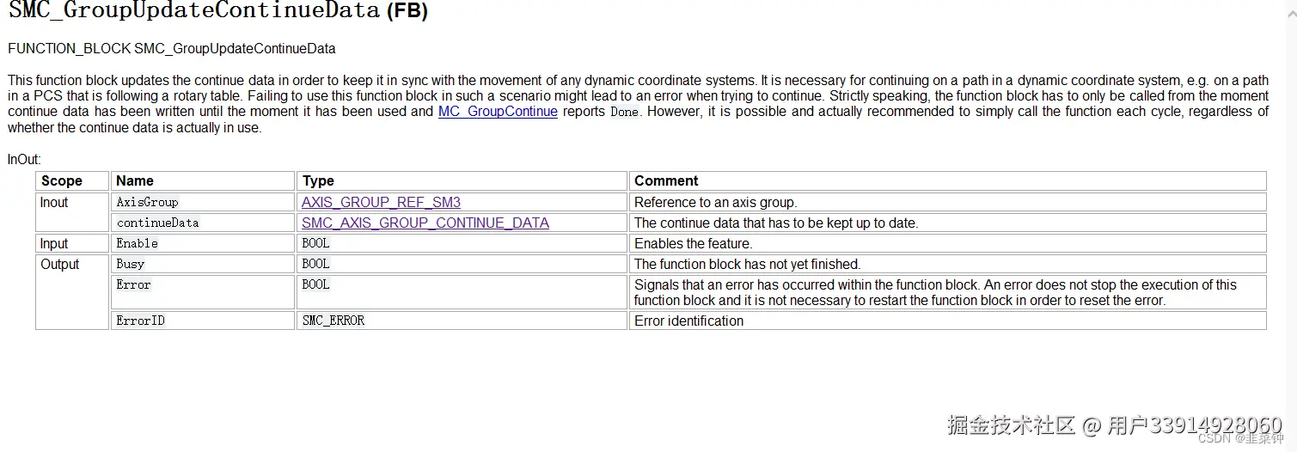The height and width of the screenshot is (452, 1297).
Task: Click the Scope column header
Action: pyautogui.click(x=62, y=181)
